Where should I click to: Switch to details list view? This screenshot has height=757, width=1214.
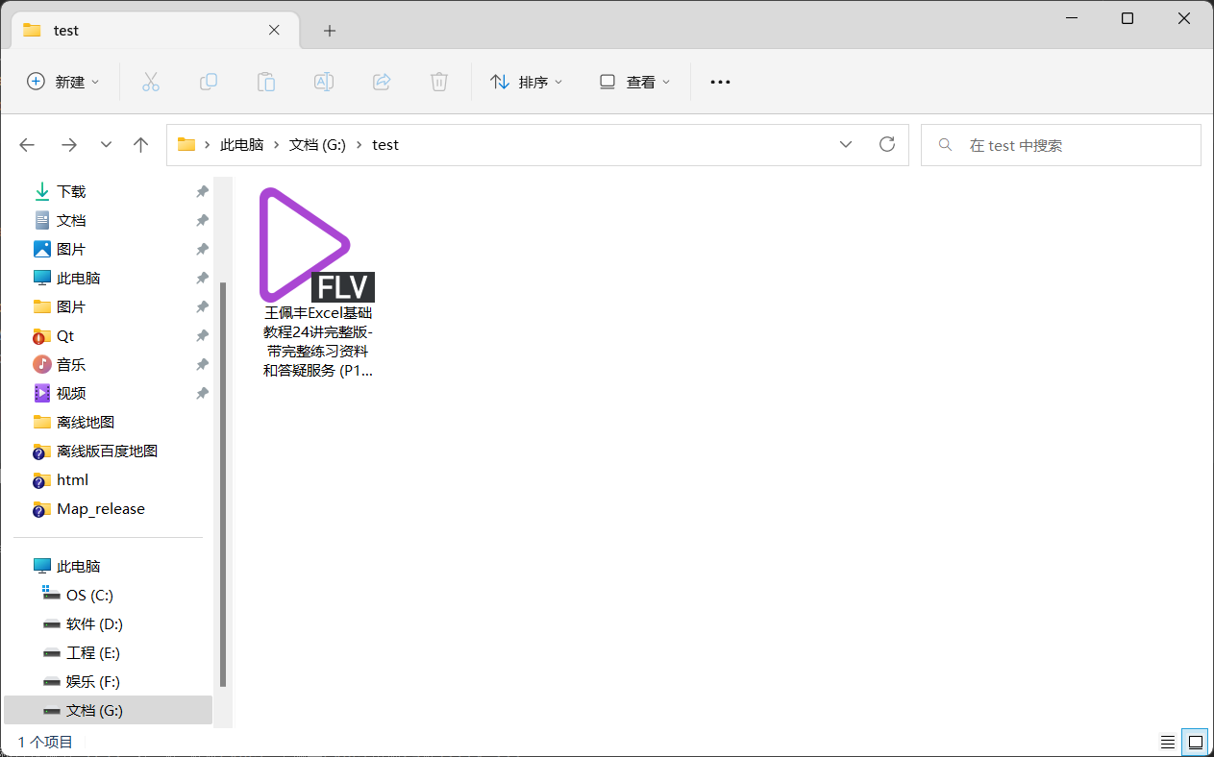(x=1167, y=742)
